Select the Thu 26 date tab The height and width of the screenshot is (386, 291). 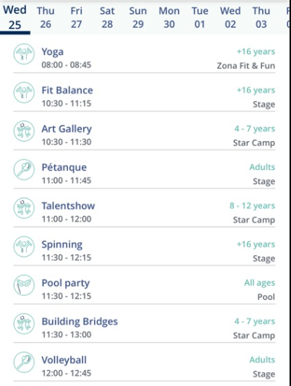coord(46,17)
